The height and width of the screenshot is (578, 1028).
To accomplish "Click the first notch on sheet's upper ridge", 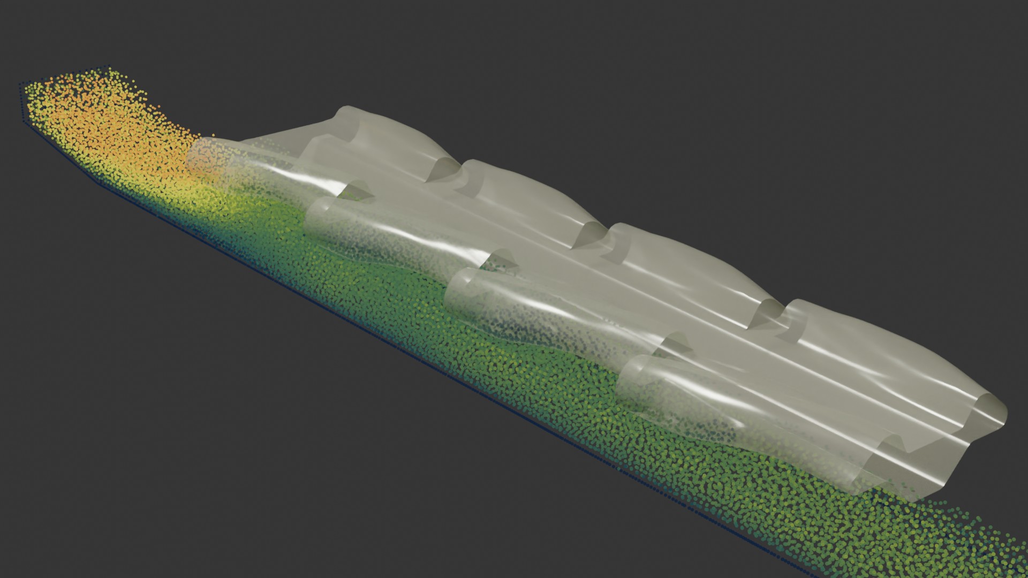I will (x=444, y=170).
